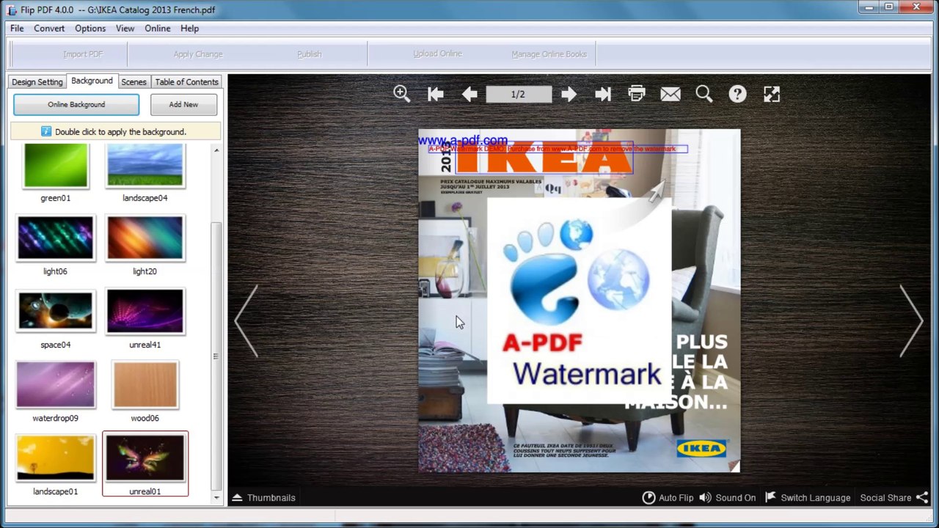Click background list scroll down arrow
Screen dimensions: 939x528
[x=216, y=497]
